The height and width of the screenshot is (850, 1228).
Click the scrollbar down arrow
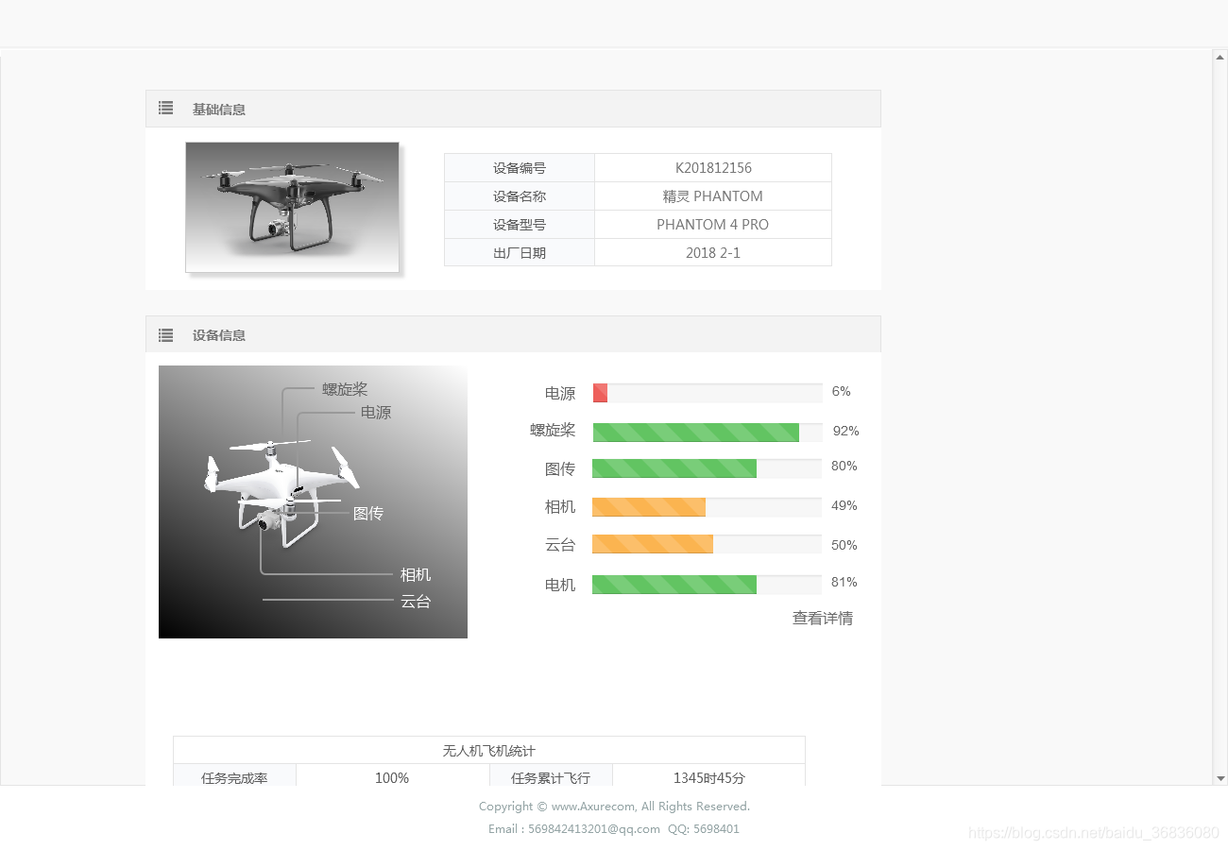(x=1220, y=778)
